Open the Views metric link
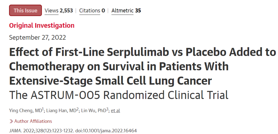Image resolution: width=278 pixels, height=134 pixels. tap(51, 10)
